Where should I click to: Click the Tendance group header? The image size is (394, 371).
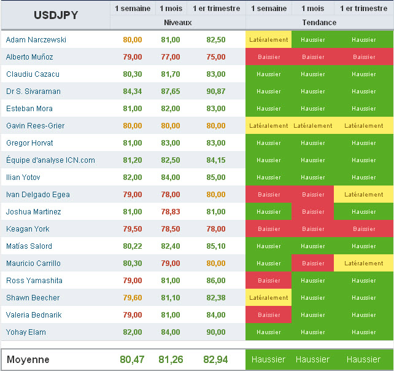(319, 23)
